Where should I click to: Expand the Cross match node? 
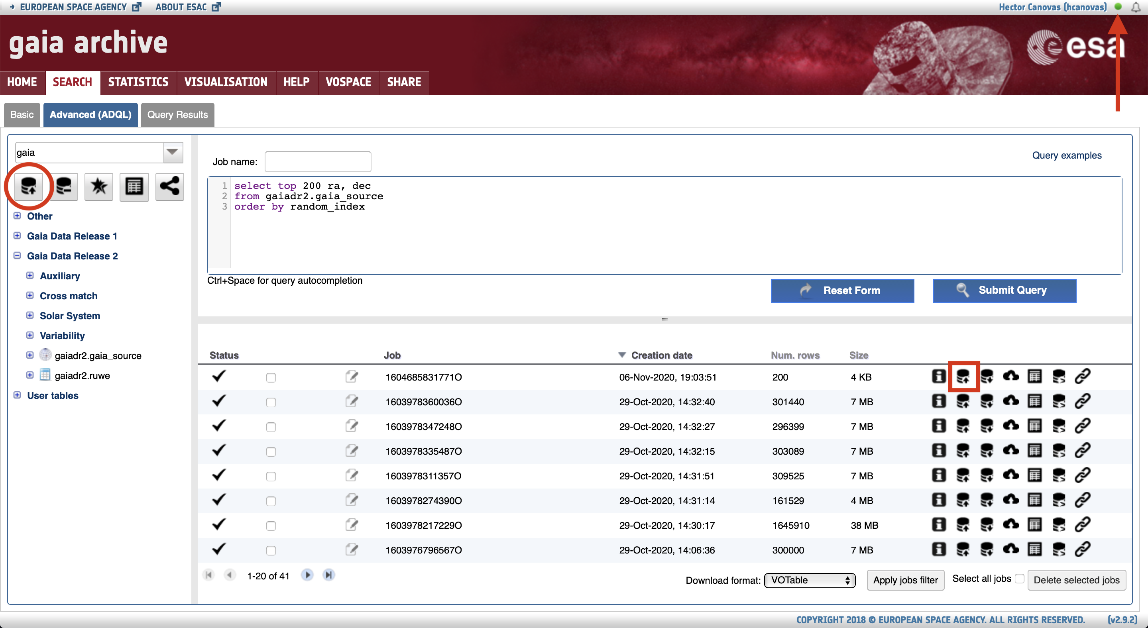click(x=30, y=295)
